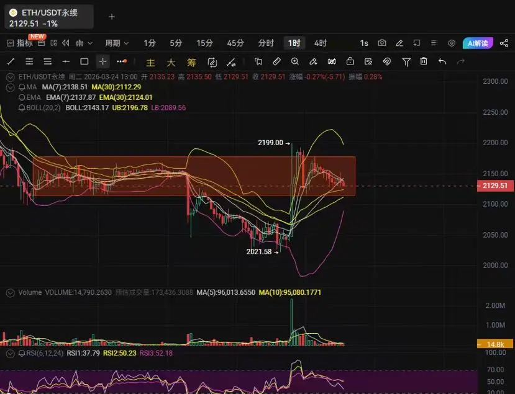Share the chart via share icon
515x394 pixels.
click(x=504, y=43)
